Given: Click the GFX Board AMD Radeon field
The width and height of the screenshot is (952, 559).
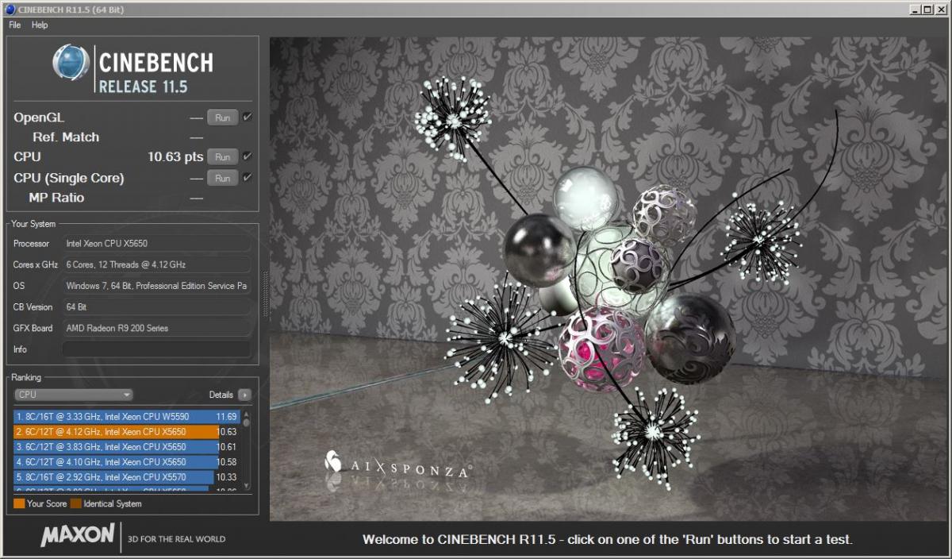Looking at the screenshot, I should pyautogui.click(x=156, y=328).
